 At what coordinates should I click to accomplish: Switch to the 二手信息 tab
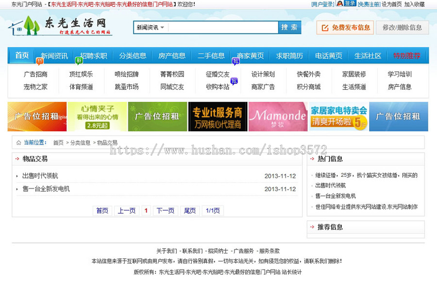(x=211, y=55)
